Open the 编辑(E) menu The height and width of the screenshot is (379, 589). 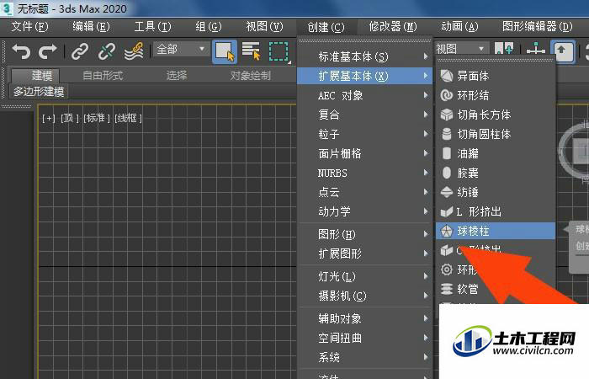click(x=91, y=27)
